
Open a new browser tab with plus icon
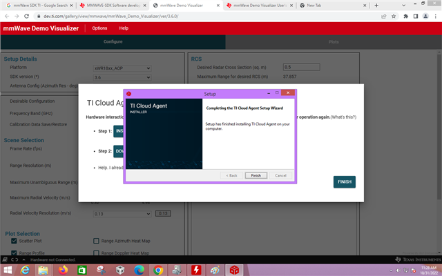coord(376,6)
